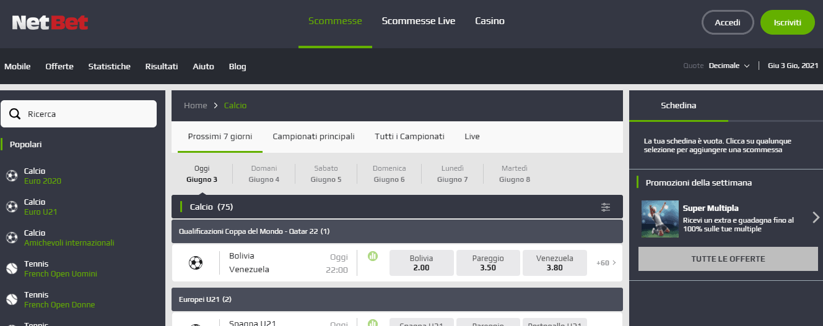Select Campionati principali tab
Screen dimensions: 823x326
(313, 137)
